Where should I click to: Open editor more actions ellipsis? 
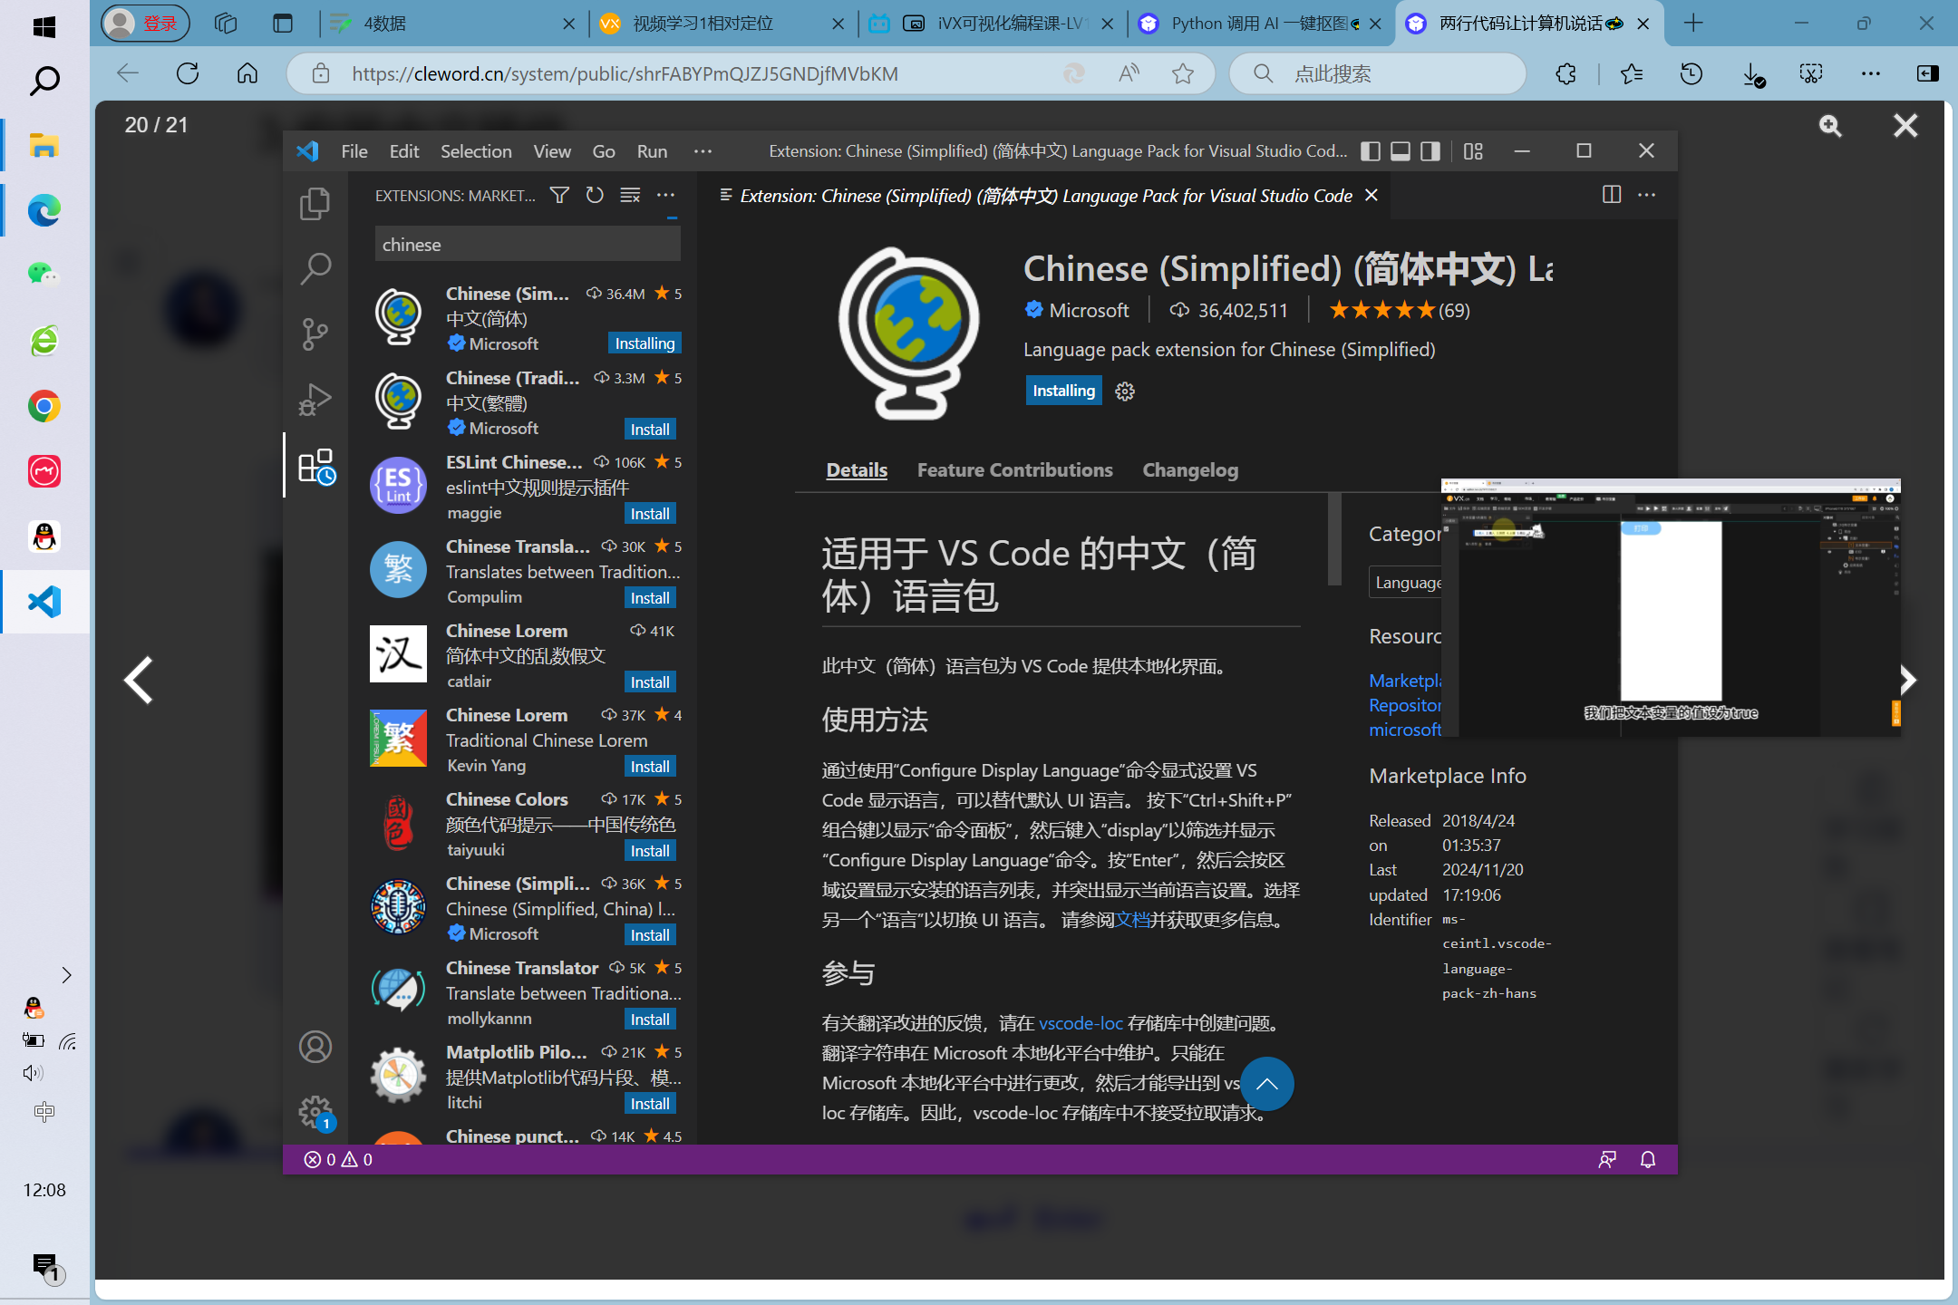[x=1647, y=195]
